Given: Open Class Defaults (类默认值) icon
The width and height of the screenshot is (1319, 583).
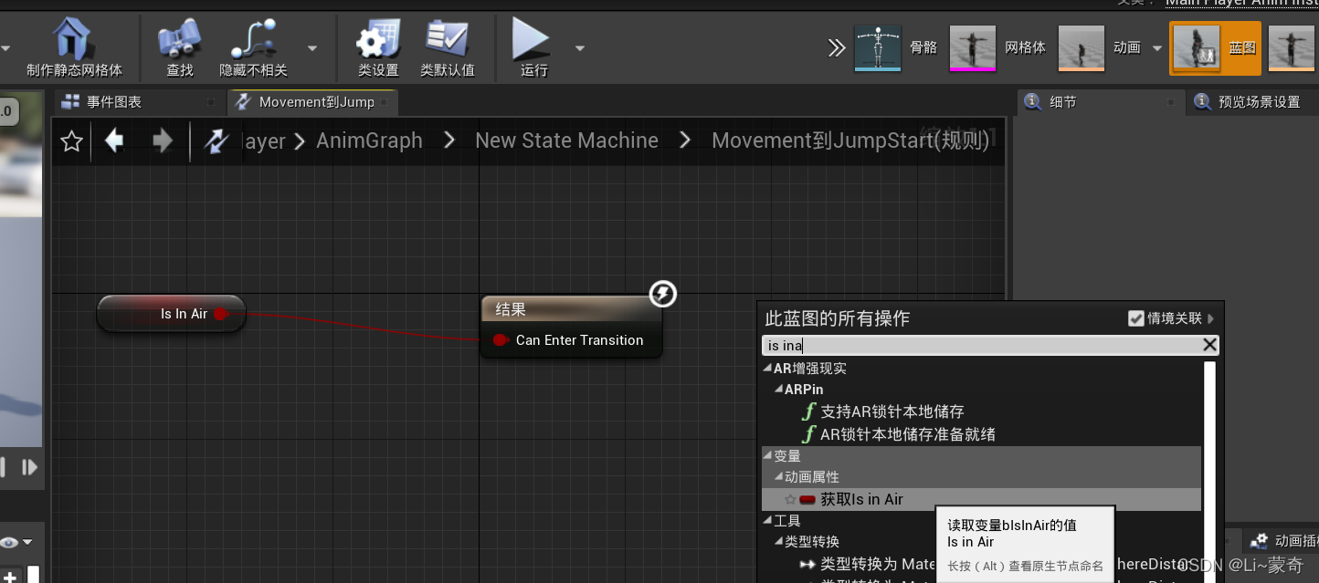Looking at the screenshot, I should [448, 48].
